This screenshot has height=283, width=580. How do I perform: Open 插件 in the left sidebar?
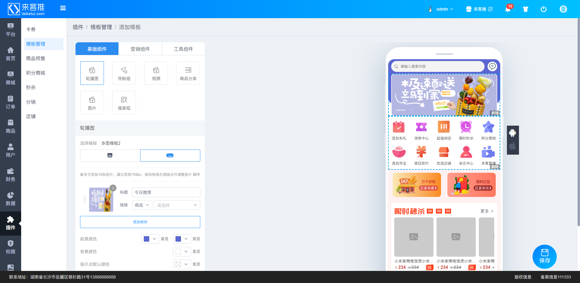pyautogui.click(x=11, y=224)
